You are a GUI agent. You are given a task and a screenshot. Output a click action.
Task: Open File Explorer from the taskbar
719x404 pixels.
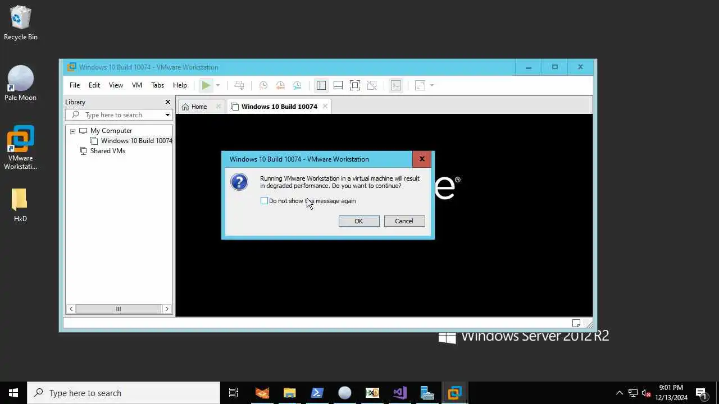(x=289, y=393)
